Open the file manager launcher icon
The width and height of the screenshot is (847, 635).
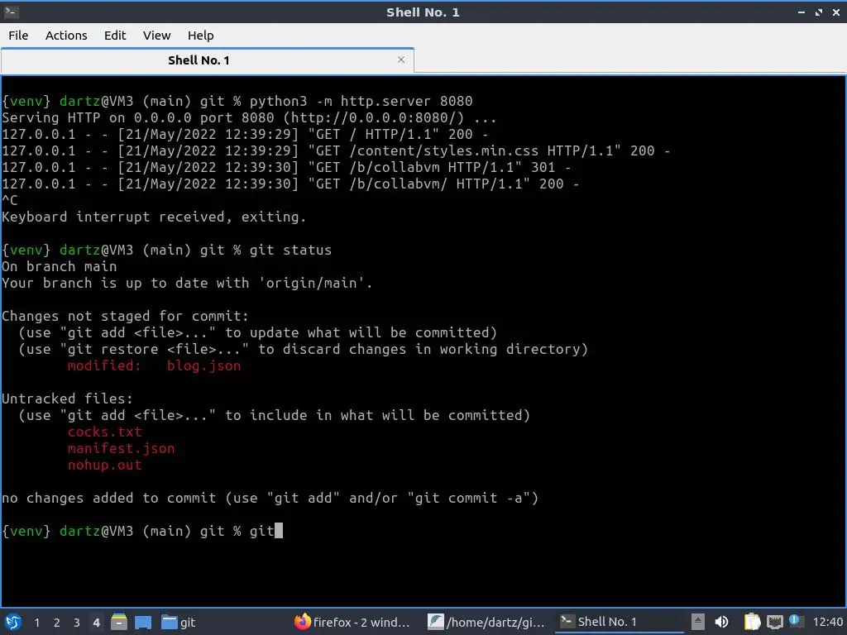click(x=119, y=622)
